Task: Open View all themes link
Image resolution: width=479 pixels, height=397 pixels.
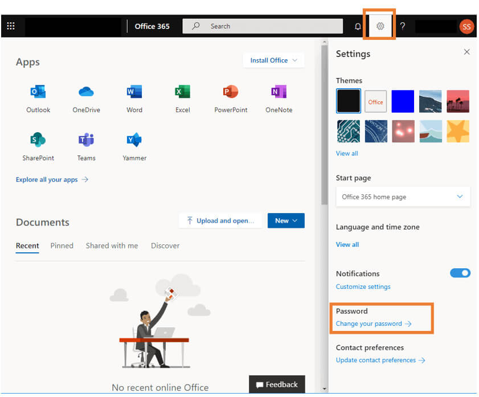Action: [347, 153]
